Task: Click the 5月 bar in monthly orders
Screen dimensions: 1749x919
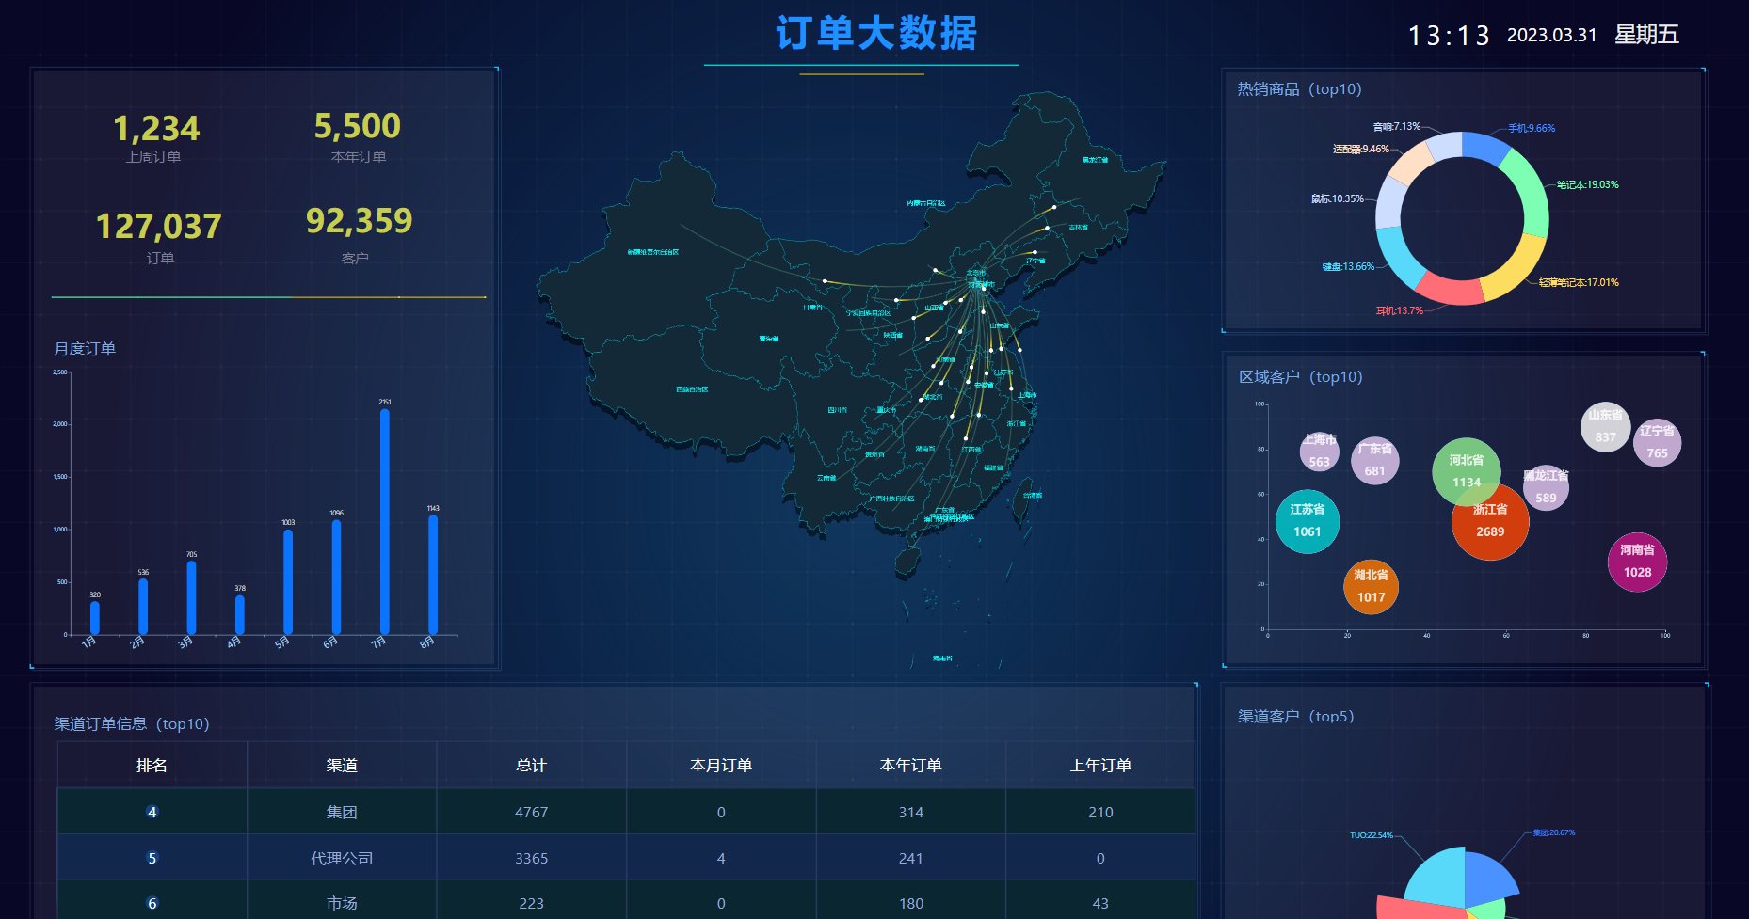Action: (x=288, y=581)
